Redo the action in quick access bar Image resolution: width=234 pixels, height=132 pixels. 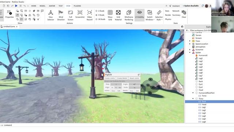tap(12, 6)
